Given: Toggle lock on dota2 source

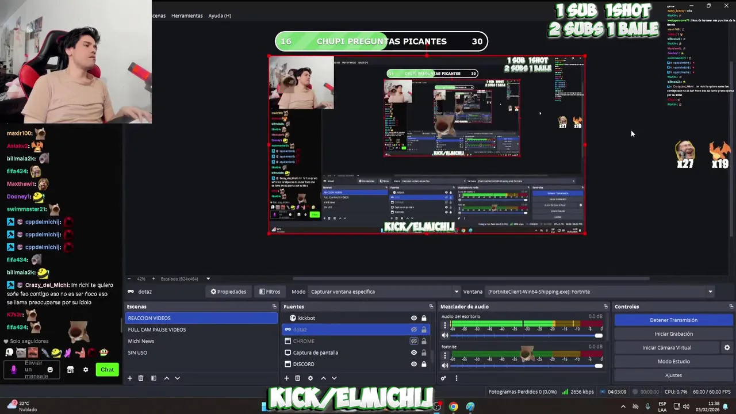Looking at the screenshot, I should pyautogui.click(x=424, y=329).
